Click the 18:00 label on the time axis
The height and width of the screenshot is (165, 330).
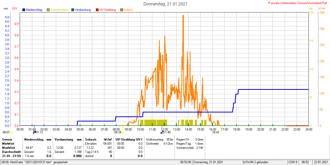point(237,129)
